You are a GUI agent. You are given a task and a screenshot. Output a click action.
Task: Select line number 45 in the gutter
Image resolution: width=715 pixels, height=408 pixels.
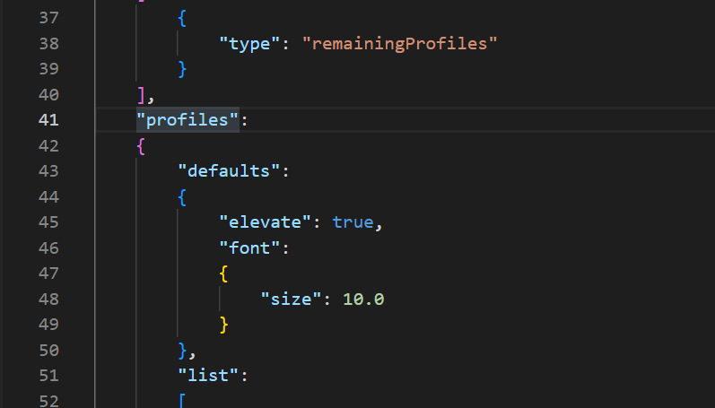48,222
